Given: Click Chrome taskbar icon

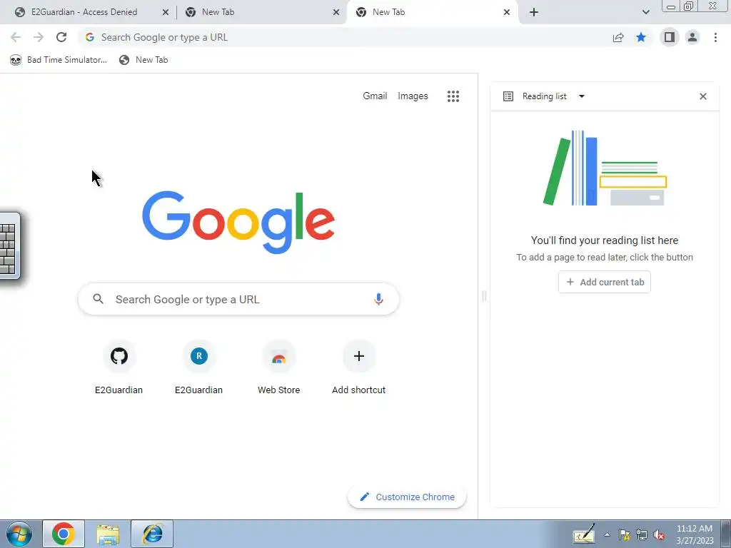Looking at the screenshot, I should tap(64, 534).
